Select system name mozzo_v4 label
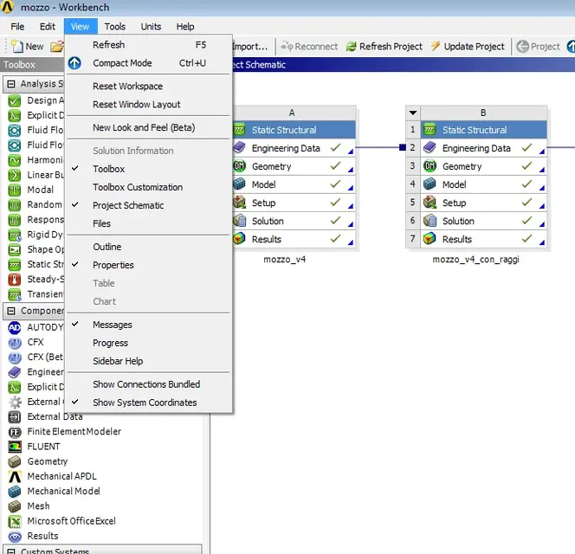Screen dimensions: 575x554 (285, 260)
